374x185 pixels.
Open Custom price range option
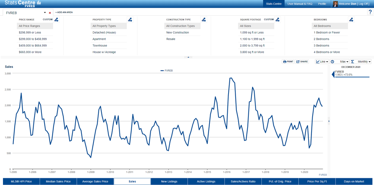47,19
